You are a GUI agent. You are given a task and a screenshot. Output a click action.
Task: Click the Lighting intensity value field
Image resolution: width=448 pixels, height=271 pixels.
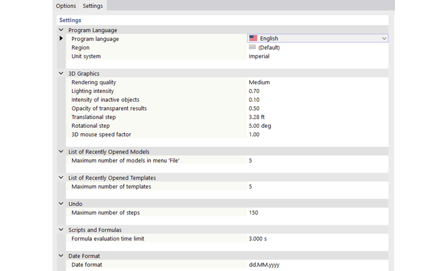click(254, 91)
